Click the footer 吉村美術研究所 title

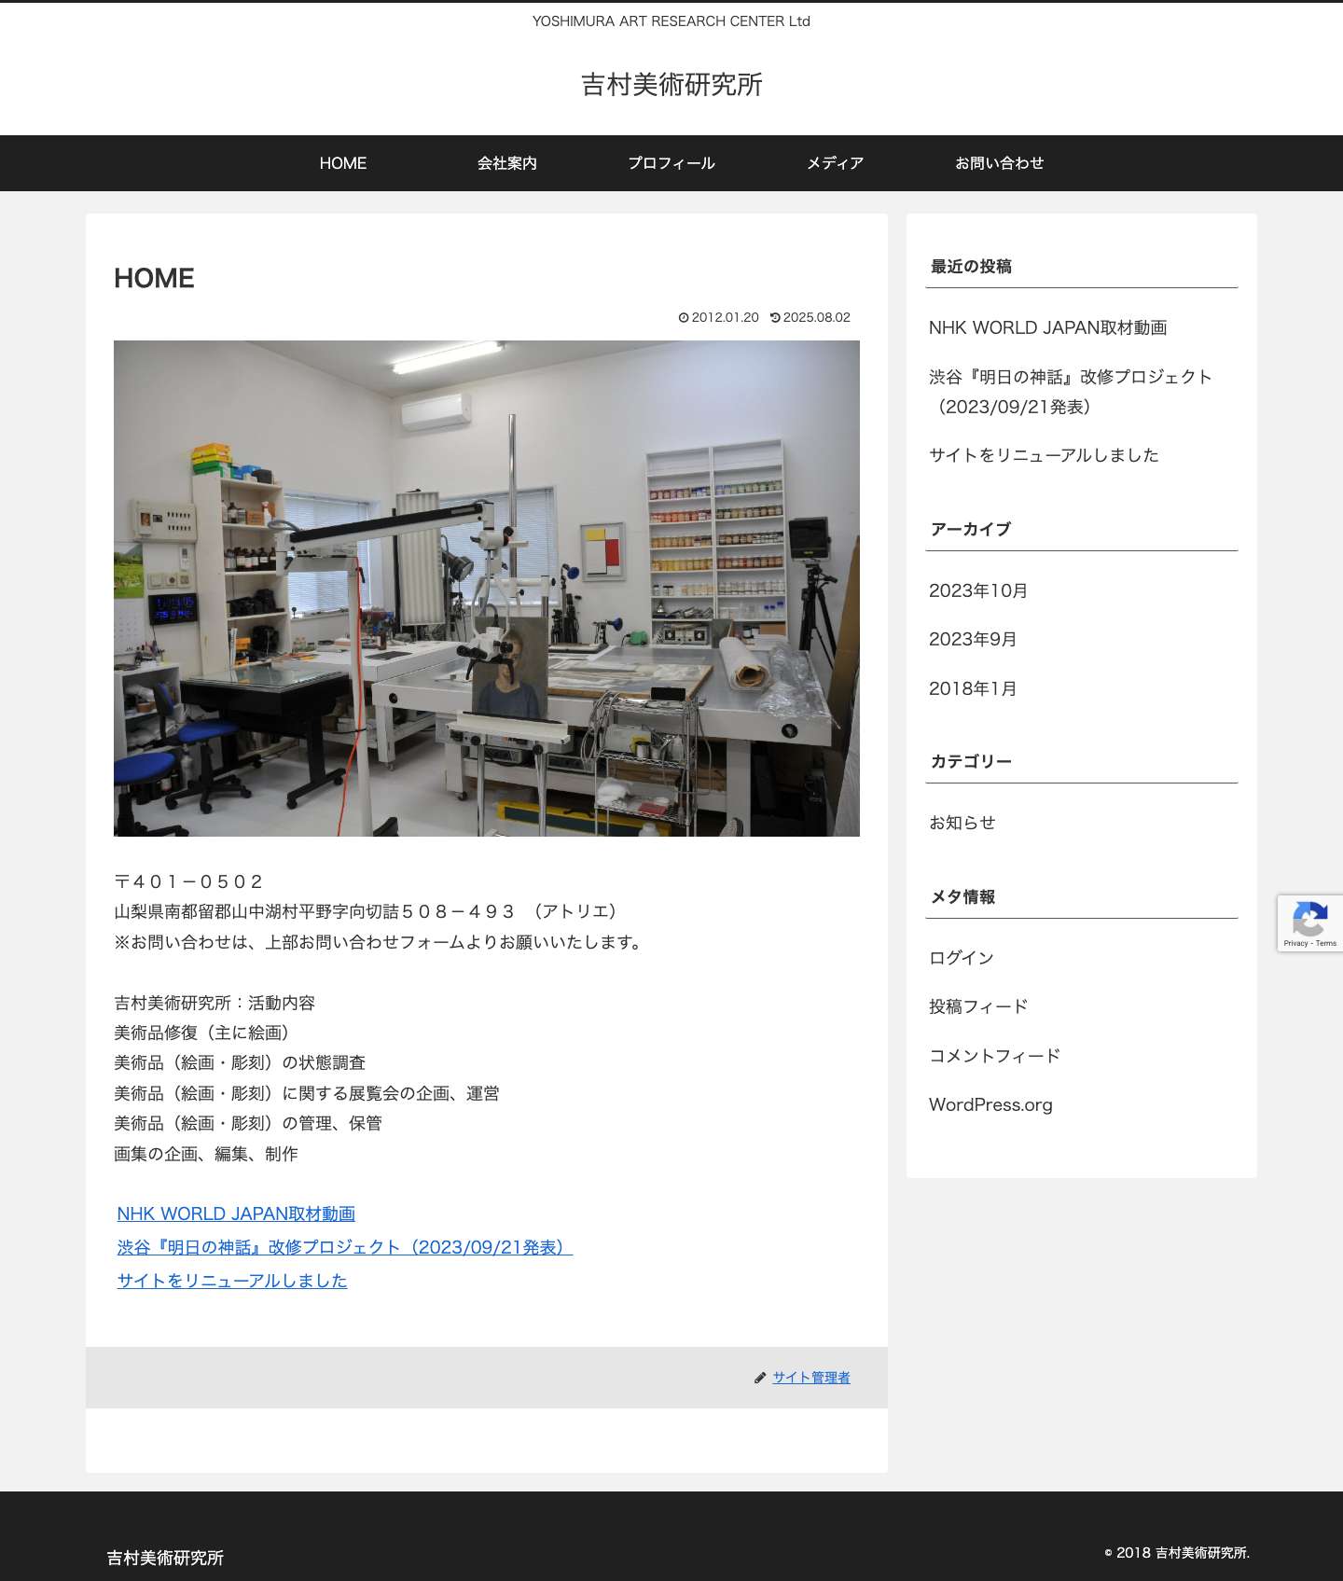click(165, 1558)
